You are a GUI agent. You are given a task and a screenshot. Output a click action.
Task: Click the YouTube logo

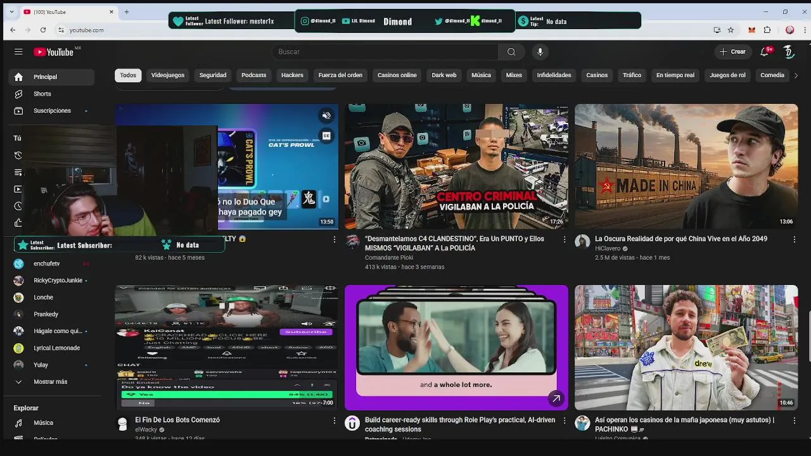tap(53, 52)
